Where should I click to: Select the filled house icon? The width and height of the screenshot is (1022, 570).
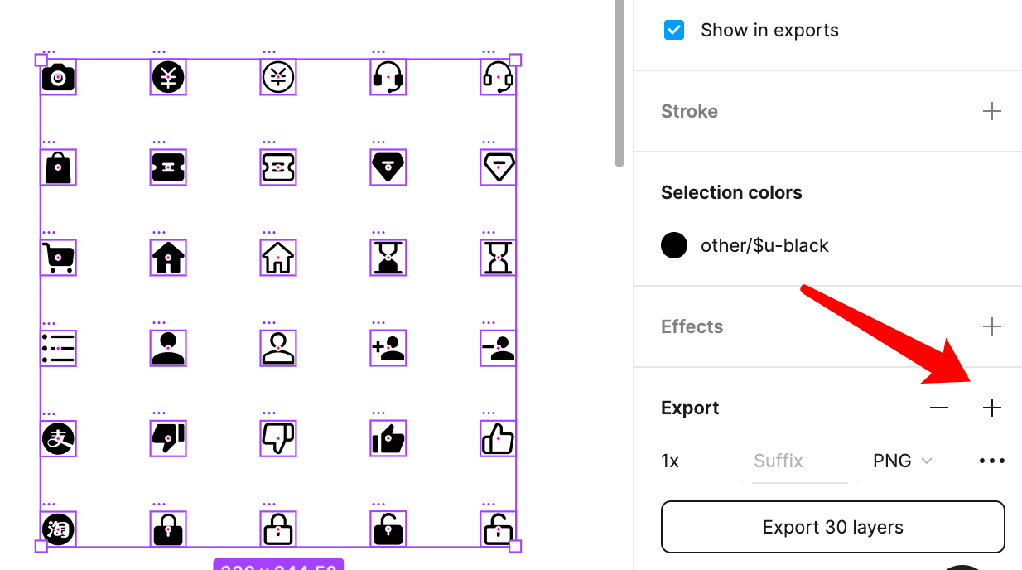[x=168, y=258]
